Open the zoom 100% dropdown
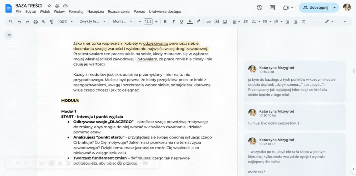The width and height of the screenshot is (356, 176). point(65,22)
